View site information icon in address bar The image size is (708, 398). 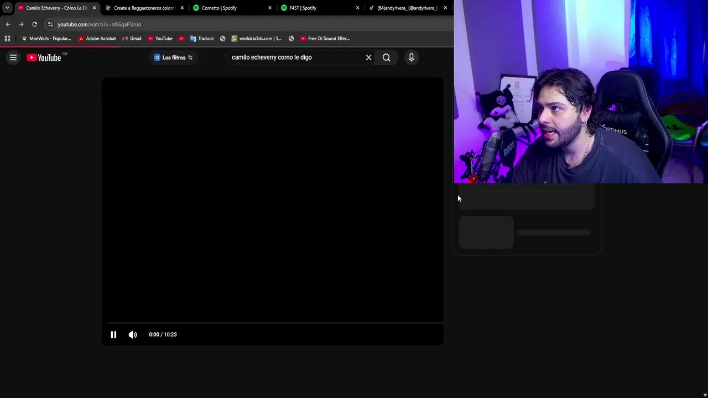(50, 24)
